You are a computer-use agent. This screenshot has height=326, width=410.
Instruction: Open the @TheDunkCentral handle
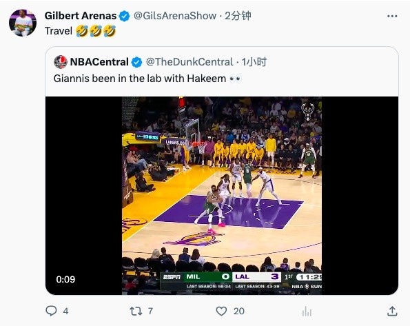(189, 62)
